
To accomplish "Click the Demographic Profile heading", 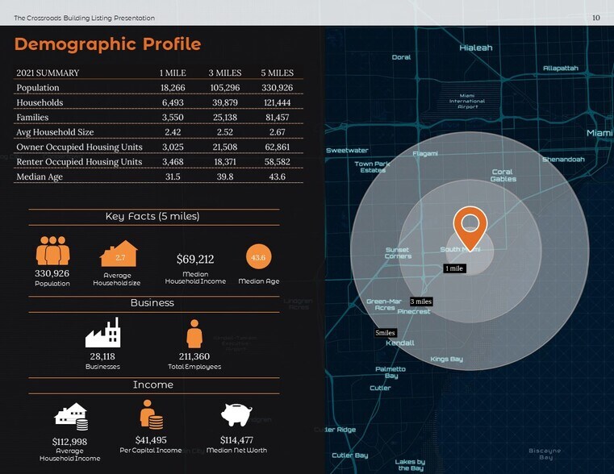I will tap(107, 44).
